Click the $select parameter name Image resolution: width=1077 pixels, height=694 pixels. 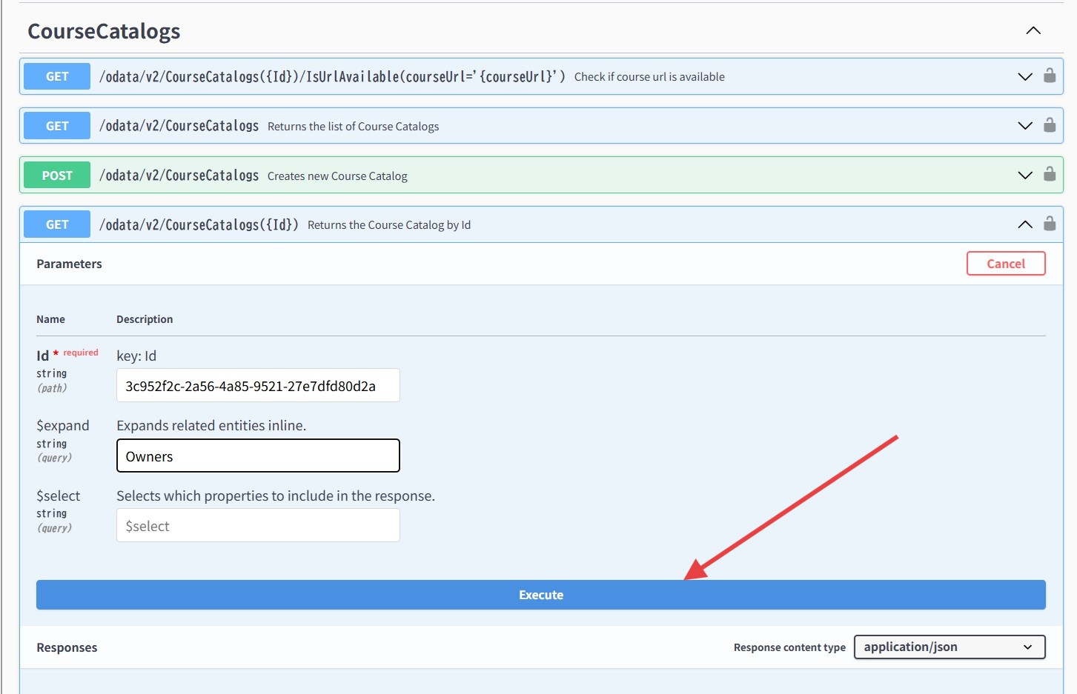pyautogui.click(x=59, y=496)
